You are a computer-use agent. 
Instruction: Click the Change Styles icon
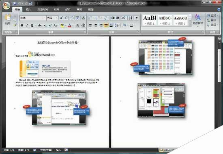[198, 19]
